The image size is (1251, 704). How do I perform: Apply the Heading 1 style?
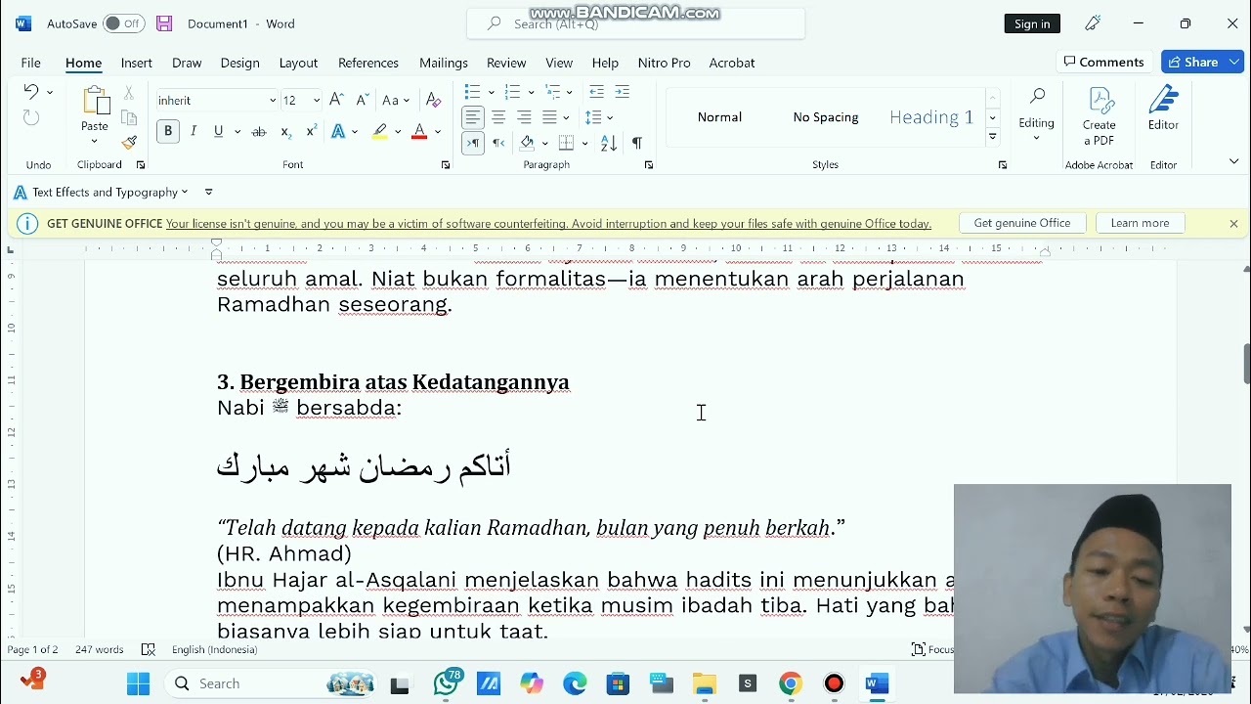tap(931, 117)
